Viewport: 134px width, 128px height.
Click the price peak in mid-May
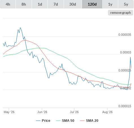click(20, 28)
